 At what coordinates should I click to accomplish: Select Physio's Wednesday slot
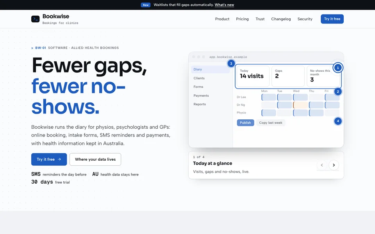click(x=300, y=113)
